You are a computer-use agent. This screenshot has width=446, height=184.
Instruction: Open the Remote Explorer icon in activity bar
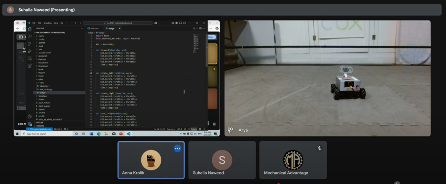pyautogui.click(x=30, y=58)
